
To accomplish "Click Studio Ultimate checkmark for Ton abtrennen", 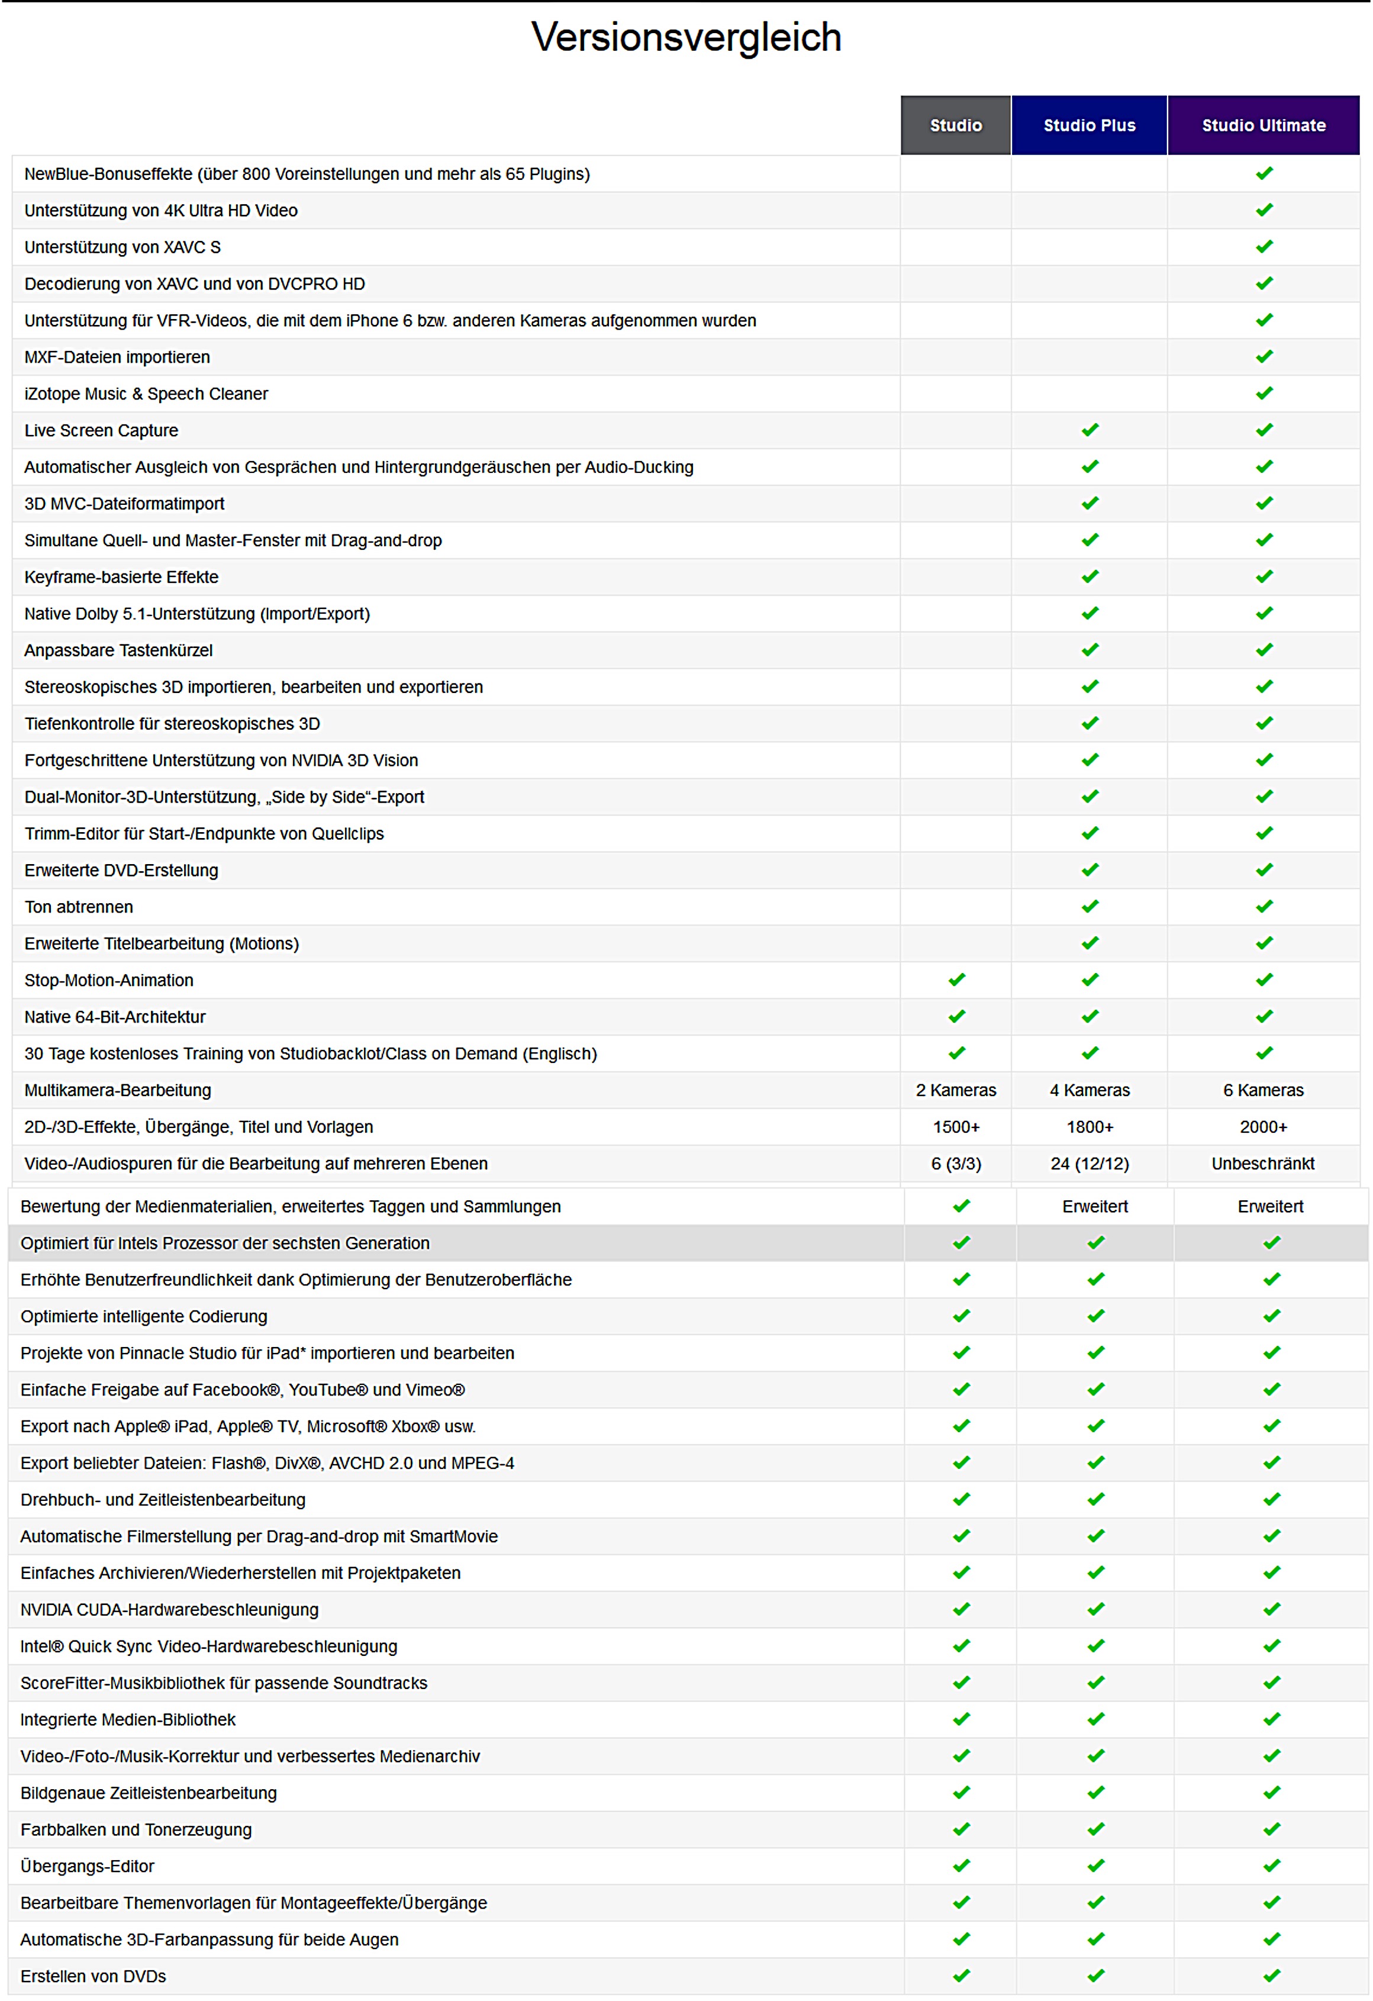I will (1264, 907).
